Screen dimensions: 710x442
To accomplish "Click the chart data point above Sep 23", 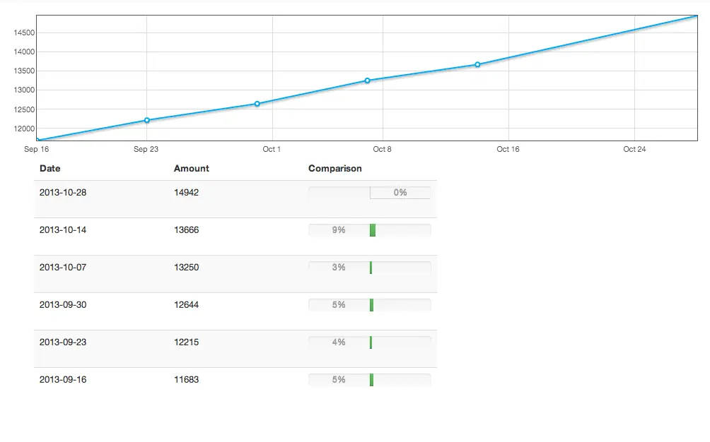I will coord(146,120).
